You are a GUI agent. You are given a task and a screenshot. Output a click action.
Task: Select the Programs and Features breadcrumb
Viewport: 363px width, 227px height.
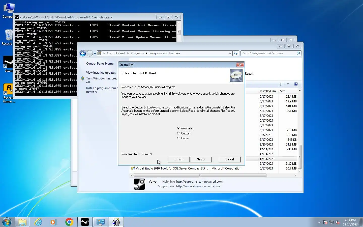click(165, 53)
